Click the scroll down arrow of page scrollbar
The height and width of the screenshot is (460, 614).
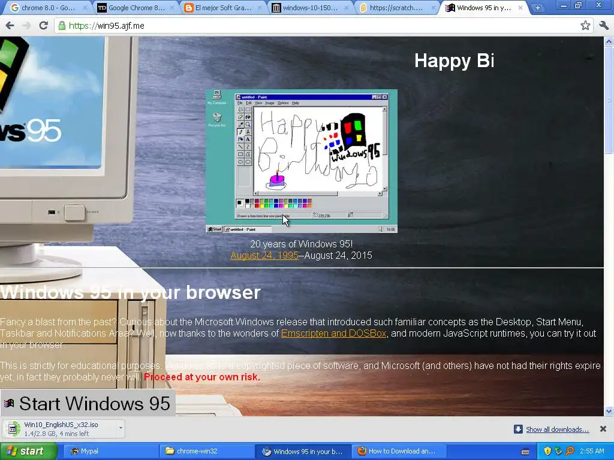(609, 411)
